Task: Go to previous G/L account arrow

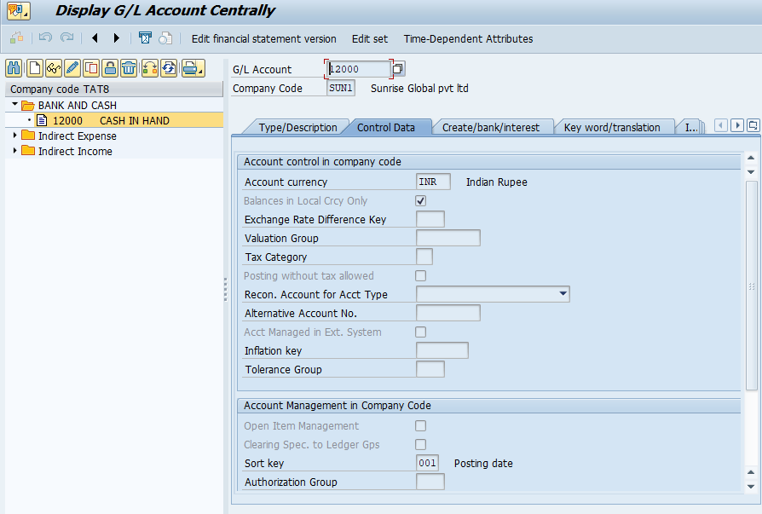Action: [x=95, y=38]
